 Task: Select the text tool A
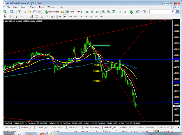tap(42, 17)
